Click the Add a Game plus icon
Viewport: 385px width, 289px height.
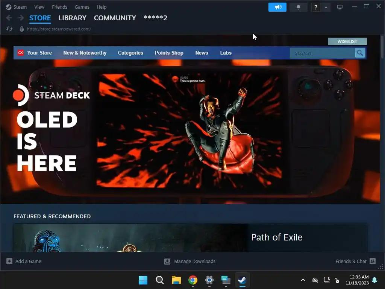coord(9,261)
